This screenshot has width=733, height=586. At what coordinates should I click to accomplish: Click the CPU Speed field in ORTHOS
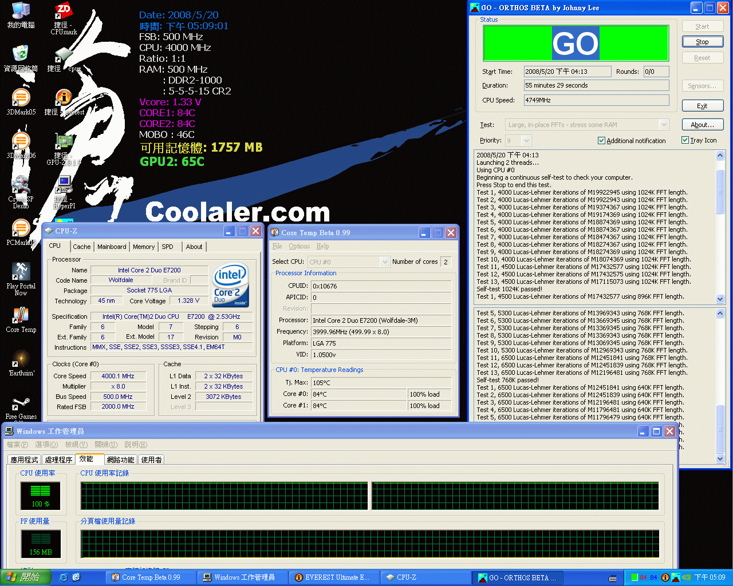(596, 100)
